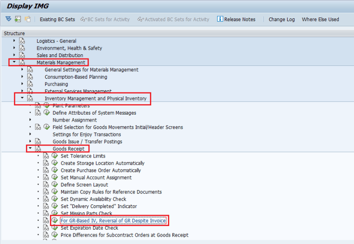Click the position-on-node toolbar icon

point(18,19)
